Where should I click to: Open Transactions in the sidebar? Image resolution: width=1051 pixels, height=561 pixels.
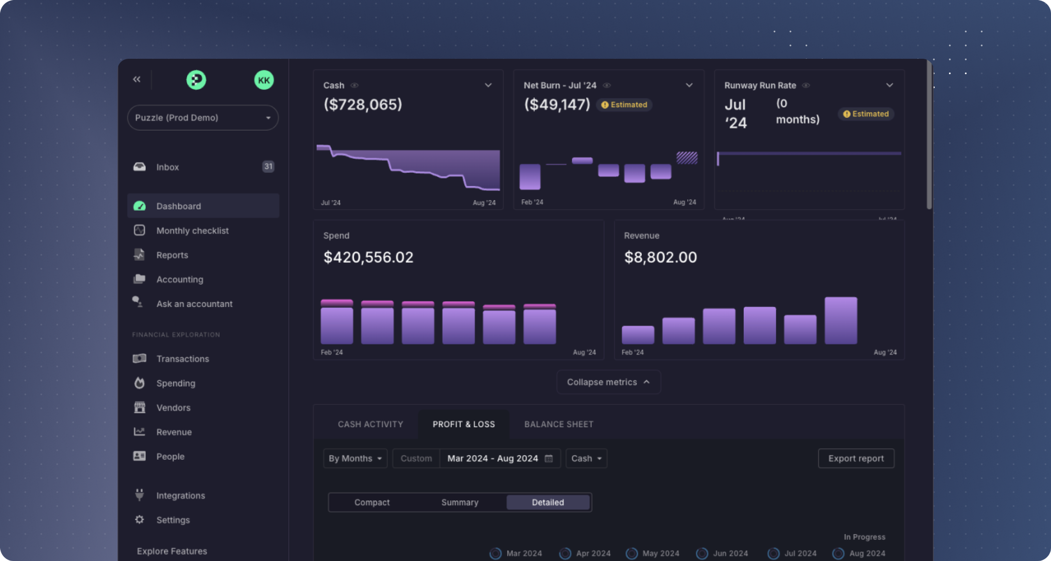[x=203, y=358]
